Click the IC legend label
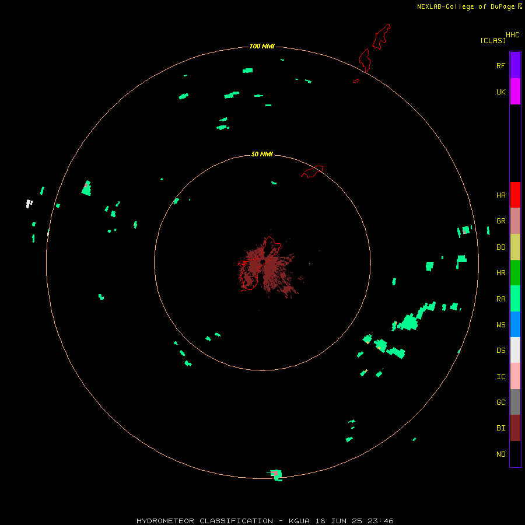The image size is (525, 525). (x=501, y=376)
